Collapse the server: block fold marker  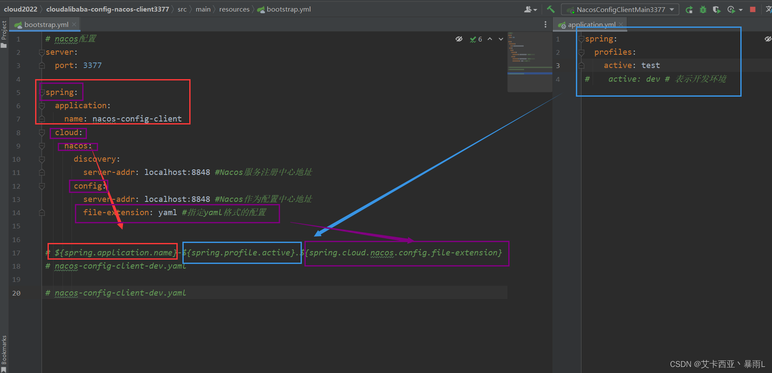[x=42, y=52]
